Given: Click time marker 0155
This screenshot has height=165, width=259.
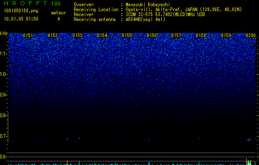Looking at the screenshot, I should coord(127,35).
